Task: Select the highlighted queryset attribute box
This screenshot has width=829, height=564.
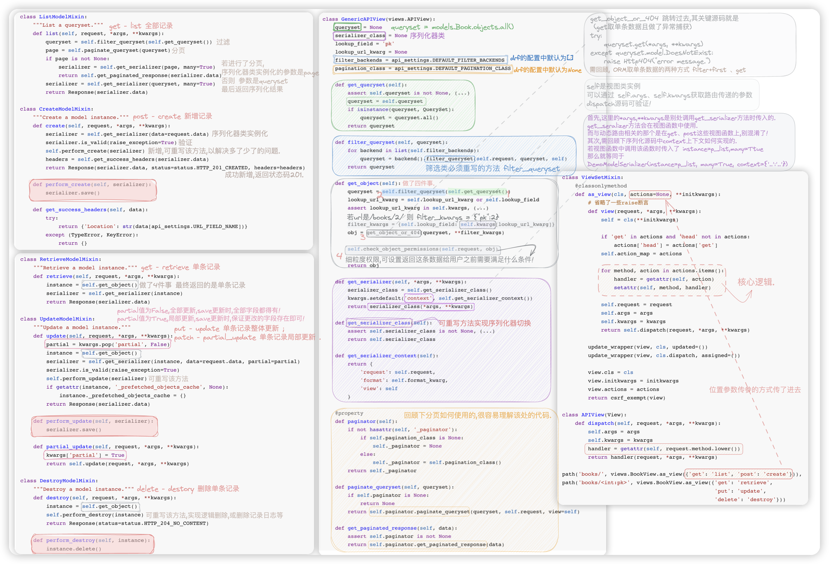Action: [x=347, y=27]
